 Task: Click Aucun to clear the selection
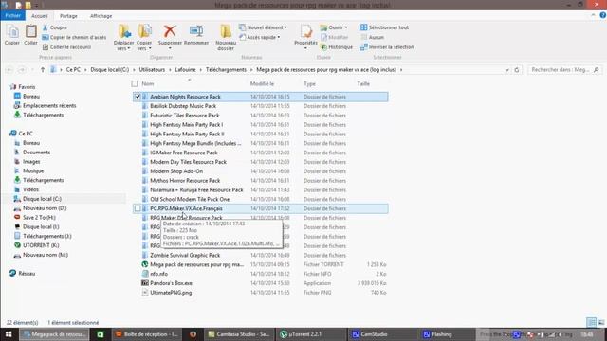coord(373,37)
